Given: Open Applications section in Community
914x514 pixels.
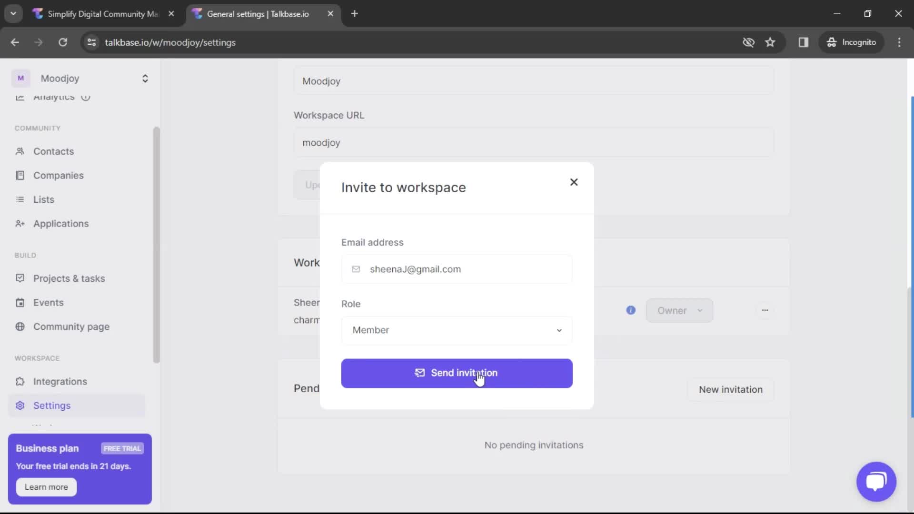Looking at the screenshot, I should pyautogui.click(x=61, y=223).
